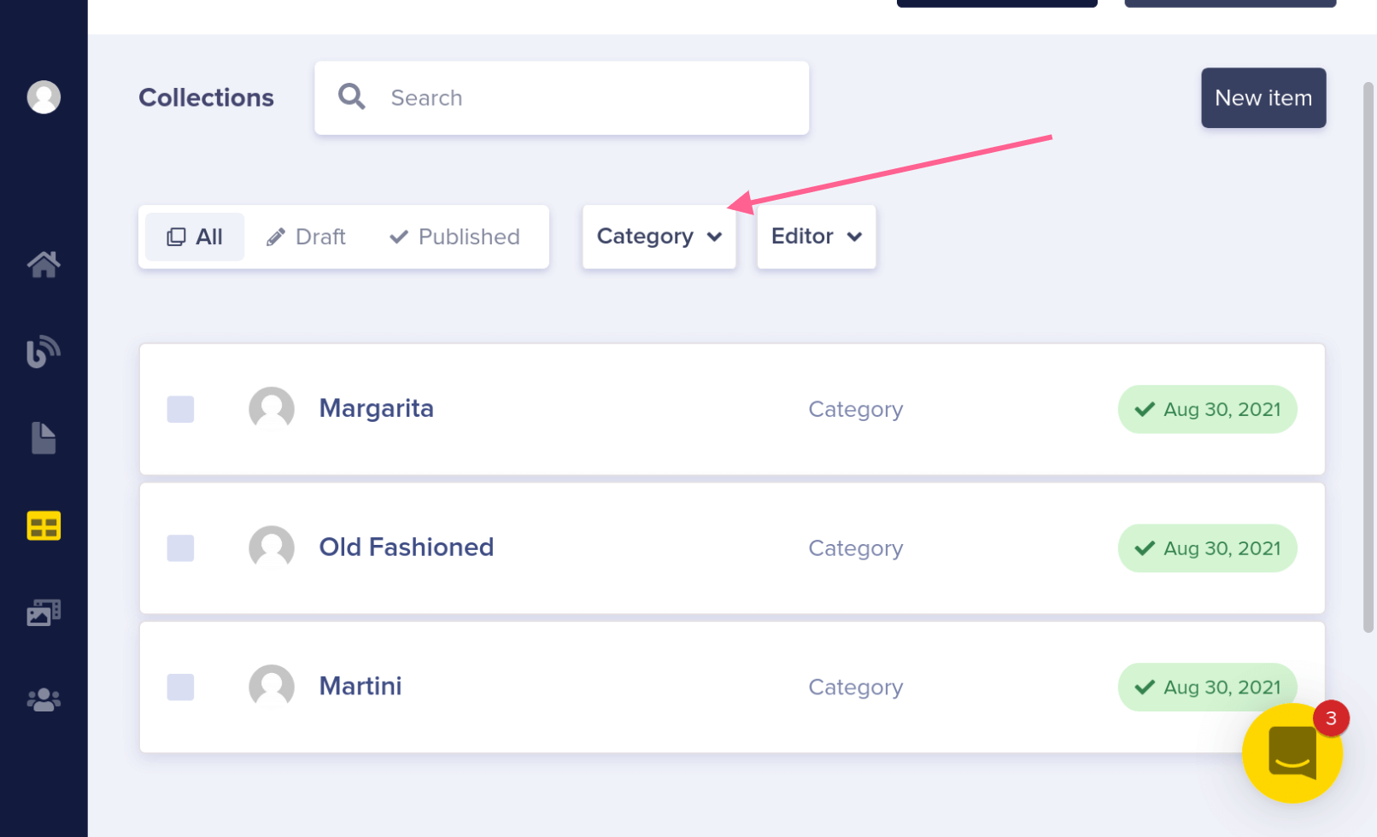
Task: Click the search magnifier icon
Action: tap(352, 97)
